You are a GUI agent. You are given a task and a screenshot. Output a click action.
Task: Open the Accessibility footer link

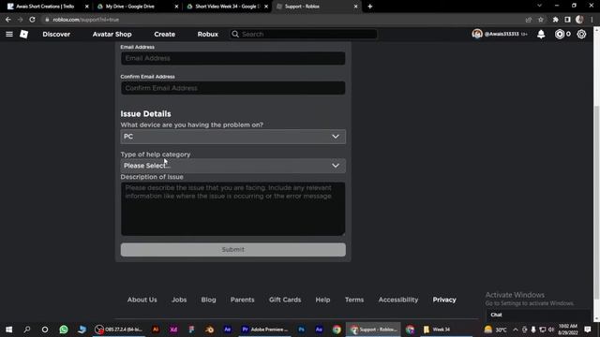397,300
